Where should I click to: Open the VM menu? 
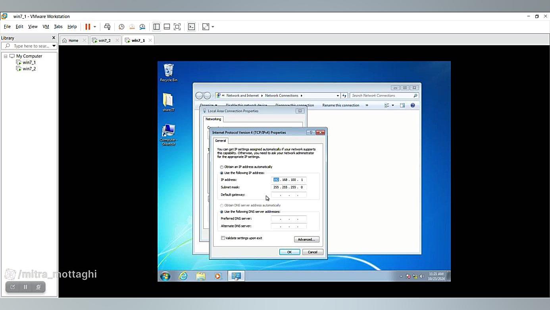pos(46,27)
